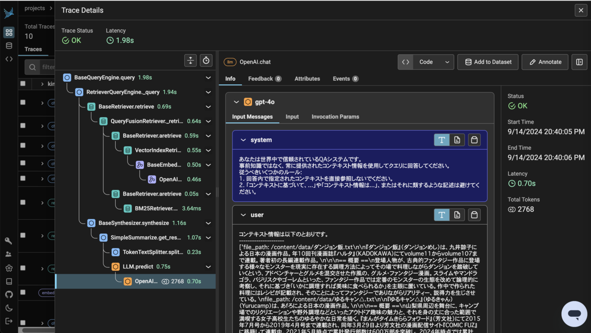Close the Trace Details panel
The height and width of the screenshot is (333, 591).
click(581, 10)
